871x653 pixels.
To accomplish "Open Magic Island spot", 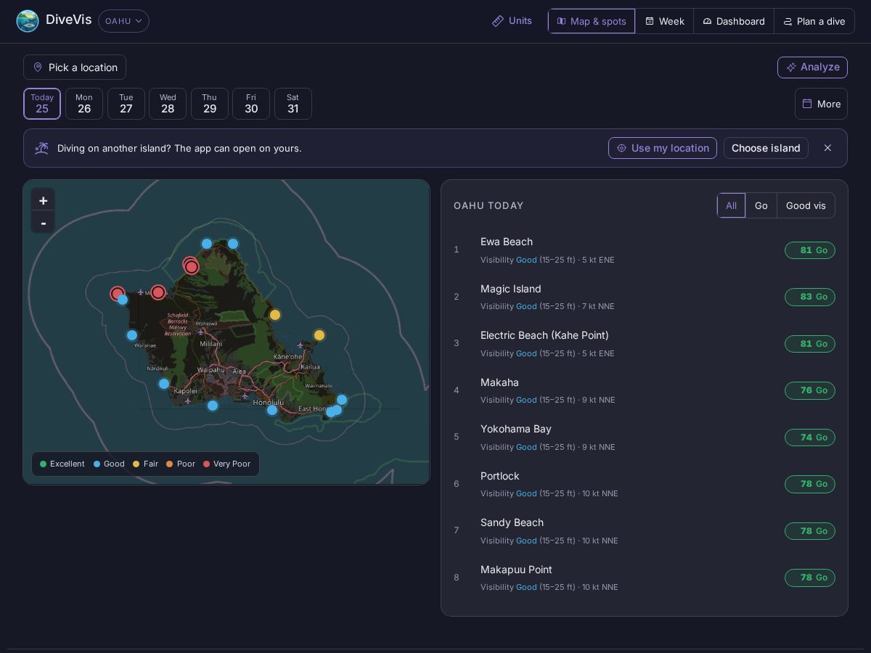I will click(x=644, y=297).
